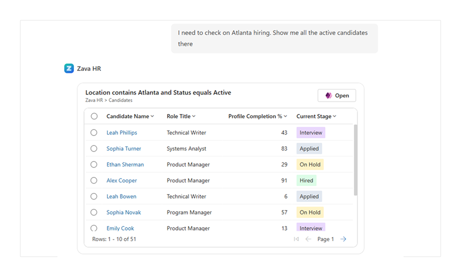The image size is (461, 277).
Task: Jump to first page icon
Action: [296, 239]
